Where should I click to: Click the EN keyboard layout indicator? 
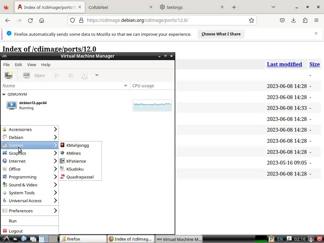coord(280,239)
